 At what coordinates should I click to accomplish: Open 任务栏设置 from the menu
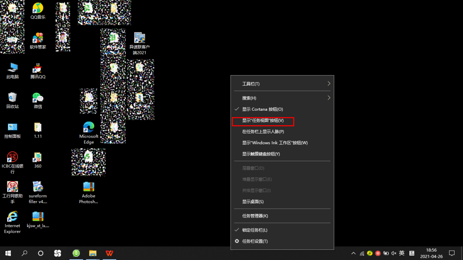click(255, 241)
